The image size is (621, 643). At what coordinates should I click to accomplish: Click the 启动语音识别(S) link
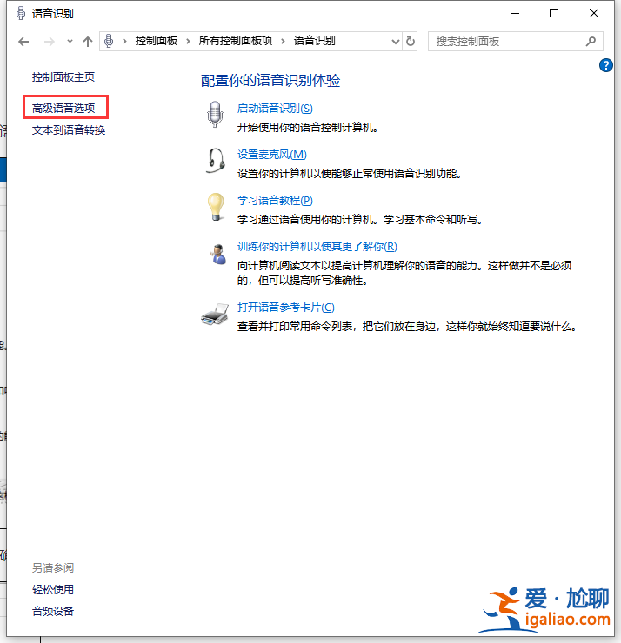click(275, 109)
